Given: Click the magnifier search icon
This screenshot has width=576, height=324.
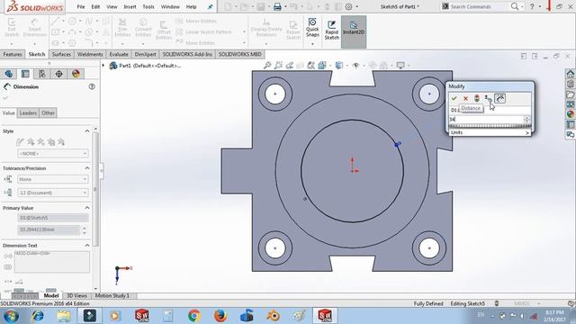Looking at the screenshot, I should pyautogui.click(x=515, y=6).
